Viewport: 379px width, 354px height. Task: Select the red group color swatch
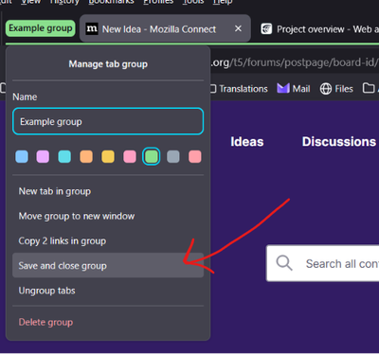tap(195, 156)
